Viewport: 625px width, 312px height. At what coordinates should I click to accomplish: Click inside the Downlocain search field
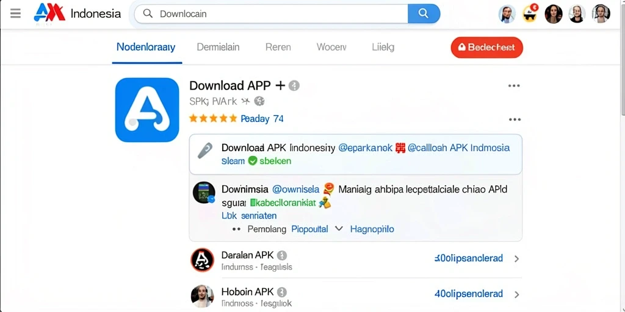[271, 13]
